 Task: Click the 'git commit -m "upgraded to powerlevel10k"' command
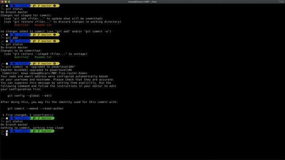pos(41,67)
